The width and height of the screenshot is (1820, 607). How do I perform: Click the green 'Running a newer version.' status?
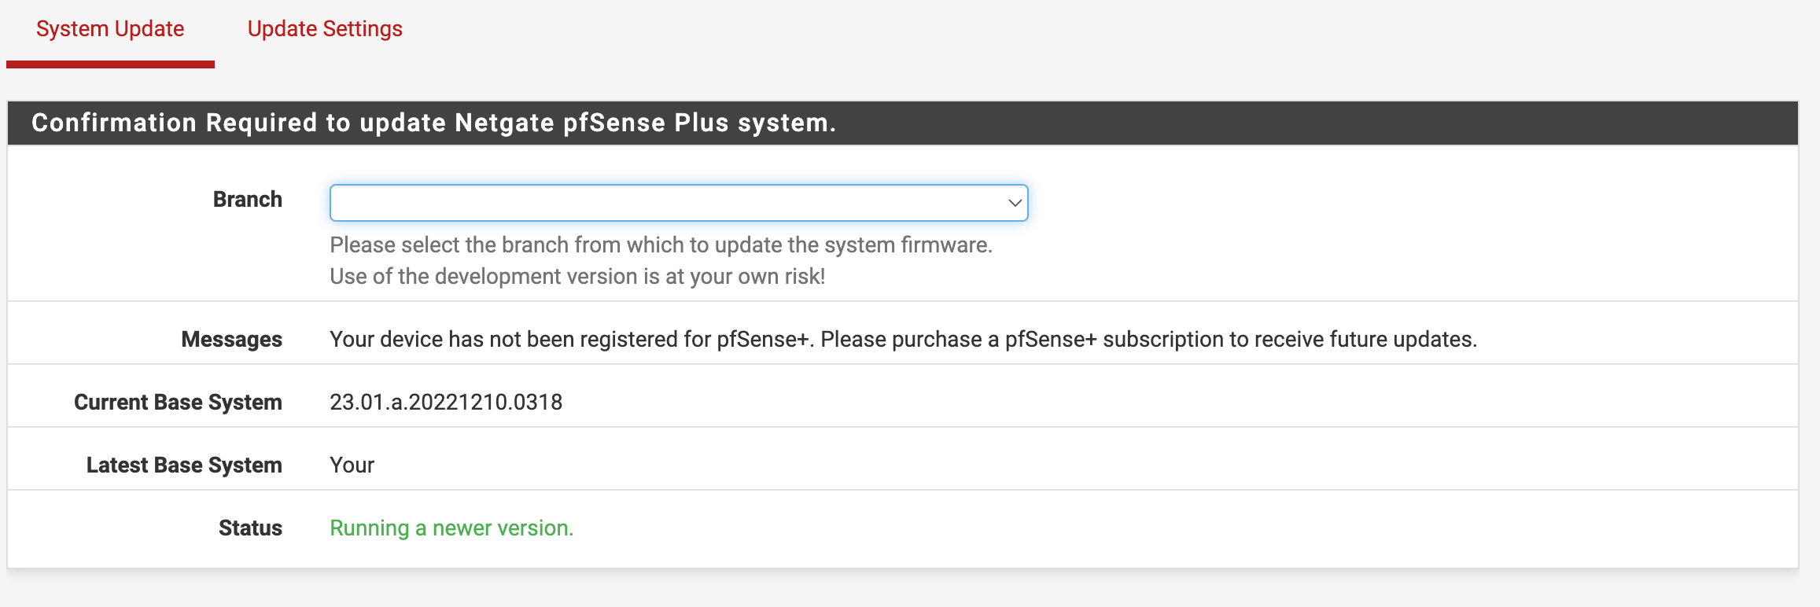pyautogui.click(x=451, y=528)
